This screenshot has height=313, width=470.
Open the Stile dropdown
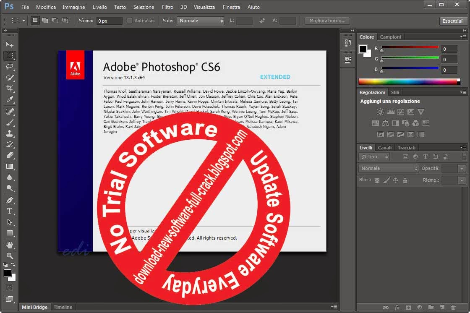click(201, 21)
